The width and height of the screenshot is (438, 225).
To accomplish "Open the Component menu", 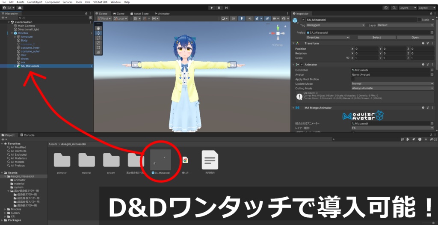I will [x=52, y=2].
